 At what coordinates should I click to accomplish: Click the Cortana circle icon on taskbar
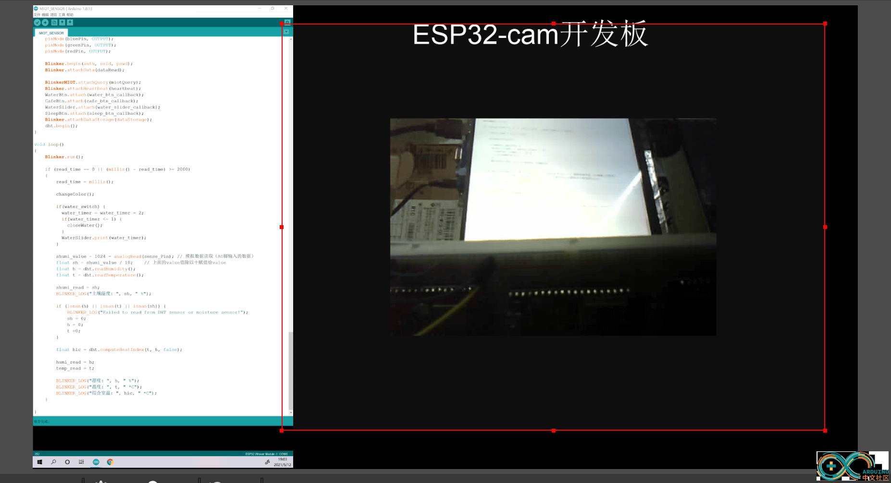pos(67,462)
